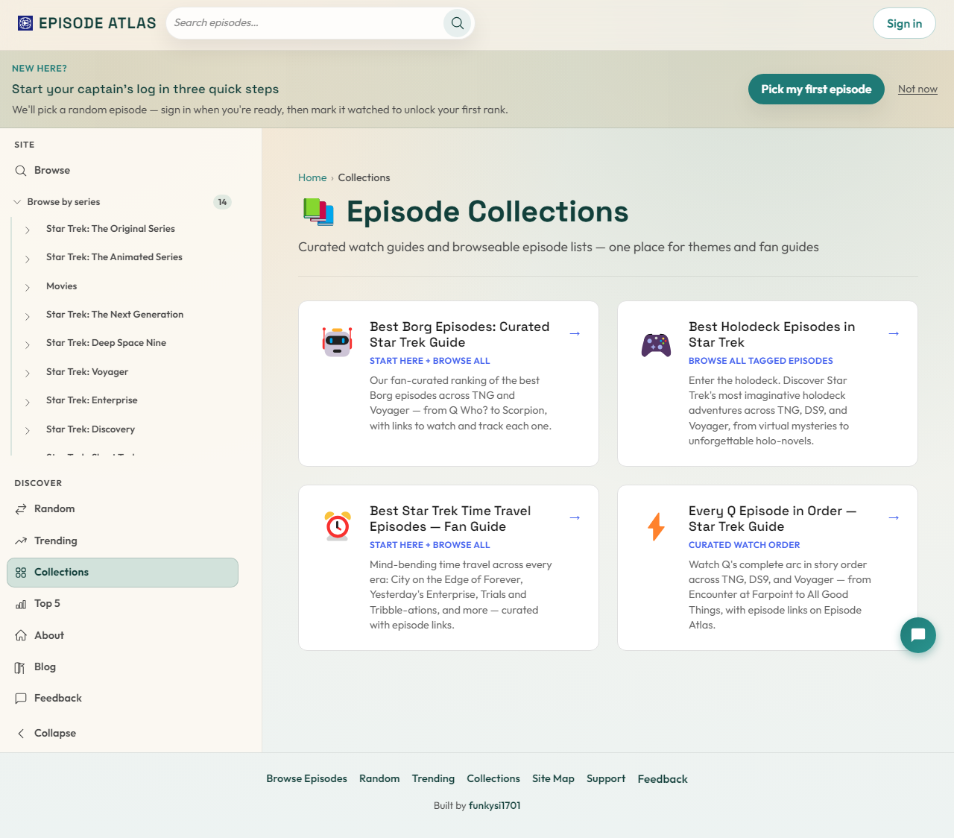Collapse the sidebar with Collapse chevron
954x838 pixels.
[21, 734]
